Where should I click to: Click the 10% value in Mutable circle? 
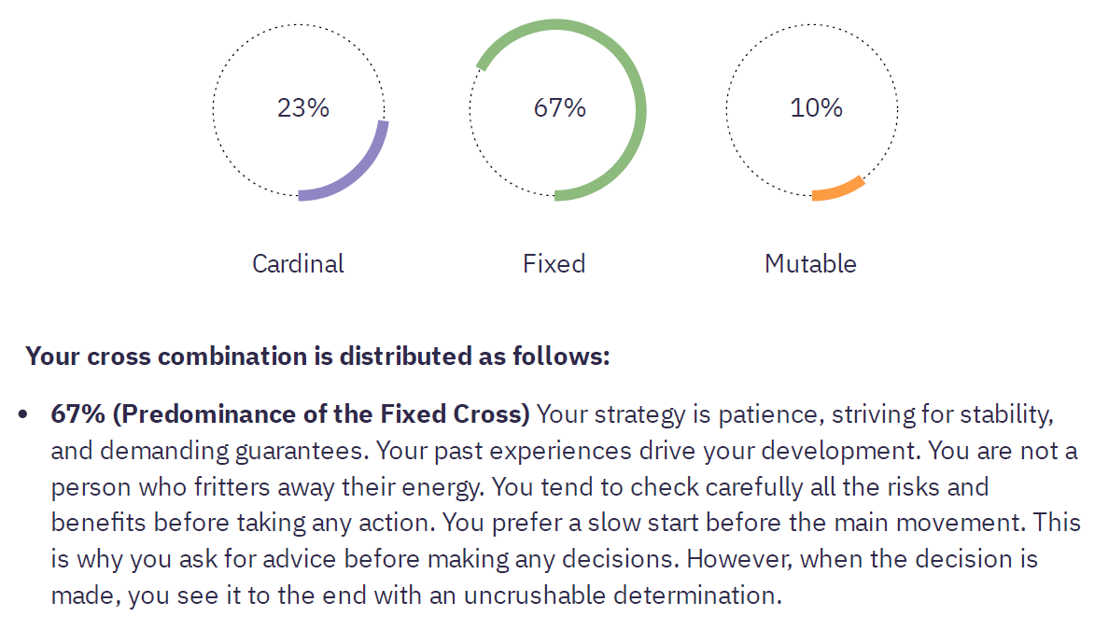coord(816,108)
